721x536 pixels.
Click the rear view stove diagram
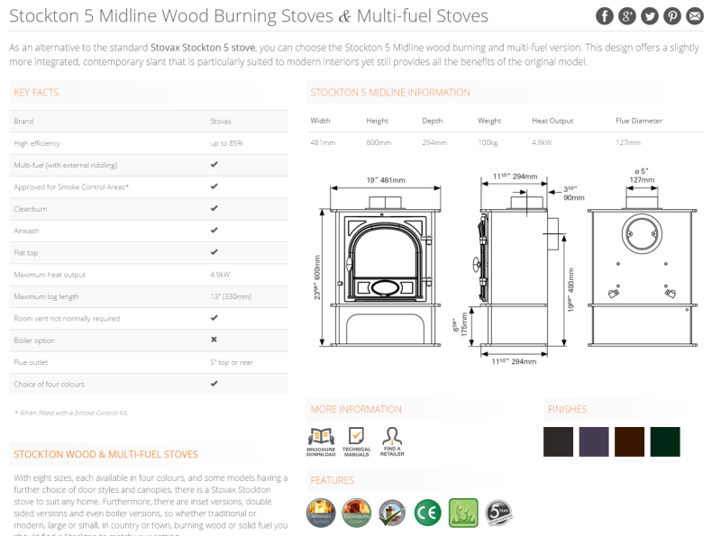[643, 258]
